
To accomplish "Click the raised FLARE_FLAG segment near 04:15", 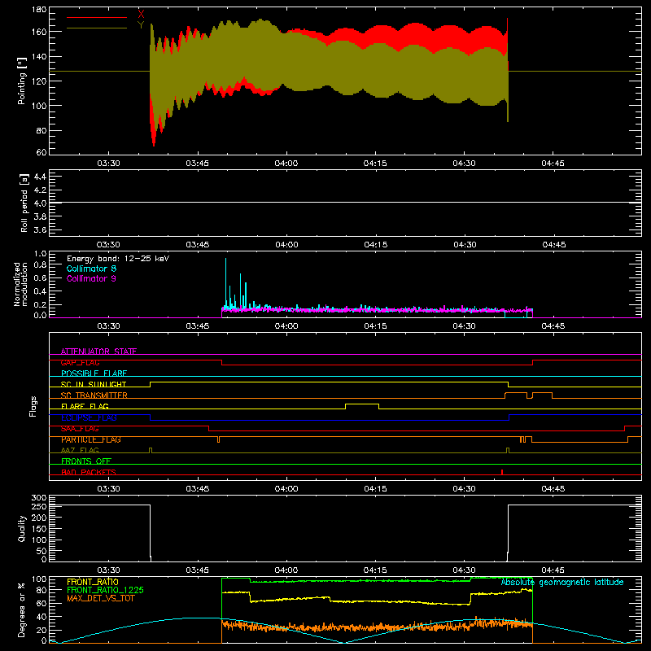I will pos(362,404).
